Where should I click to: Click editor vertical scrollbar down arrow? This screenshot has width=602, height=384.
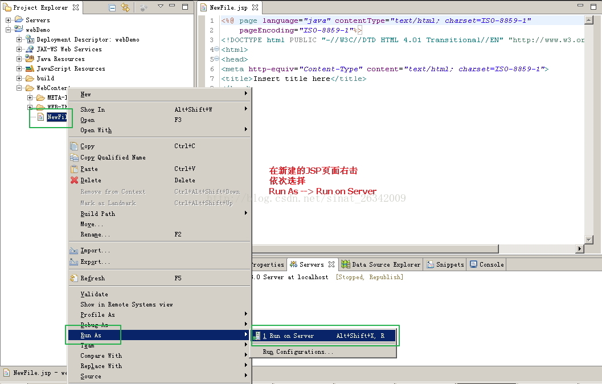tap(588, 239)
